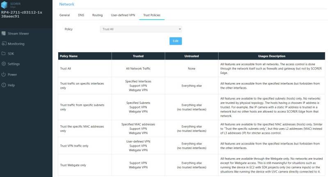Click the Monitoring camera icon
The height and width of the screenshot is (177, 328).
pyautogui.click(x=4, y=44)
